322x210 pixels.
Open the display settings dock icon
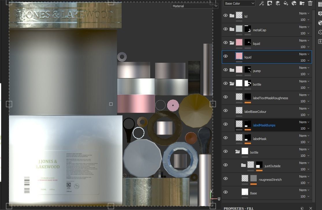(320, 14)
